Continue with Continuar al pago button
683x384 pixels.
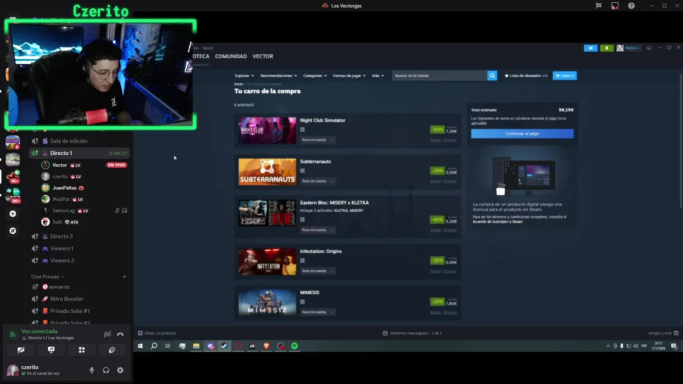[522, 133]
